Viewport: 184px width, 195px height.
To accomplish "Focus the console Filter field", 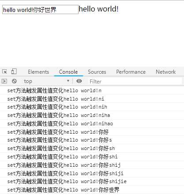I will (135, 81).
